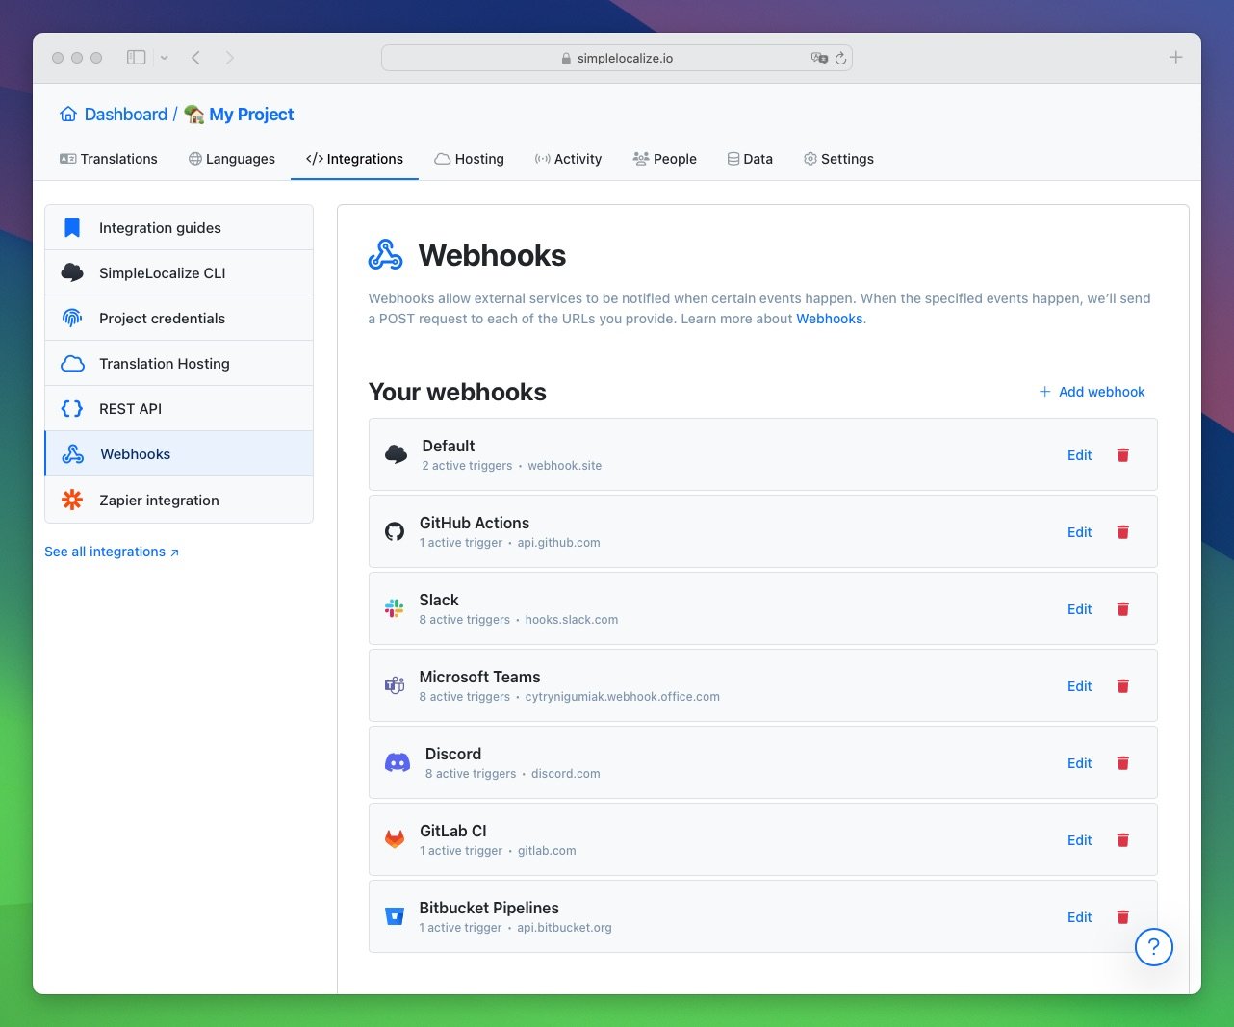Open Zapier integration in sidebar

[179, 501]
